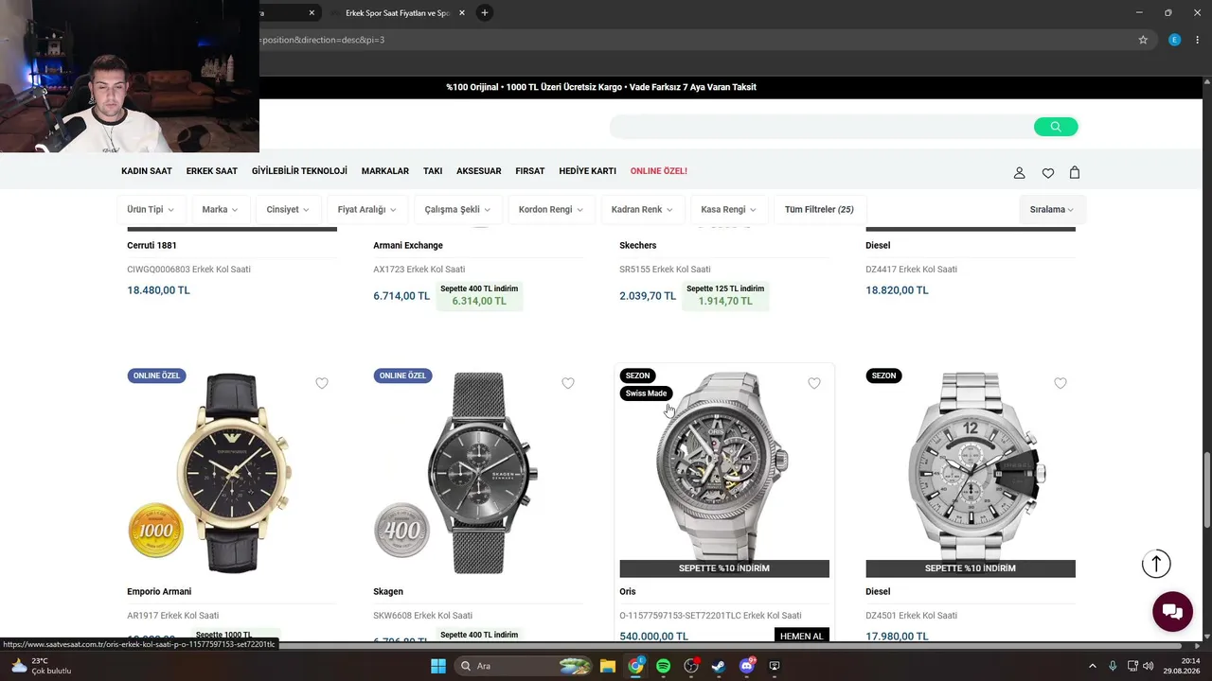Image resolution: width=1212 pixels, height=681 pixels.
Task: Open the live chat bubble
Action: 1172,611
